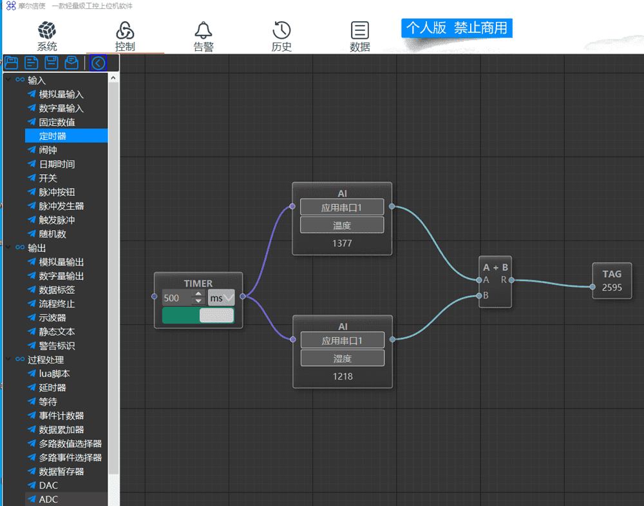Switch to the 控制 tab

pyautogui.click(x=125, y=36)
